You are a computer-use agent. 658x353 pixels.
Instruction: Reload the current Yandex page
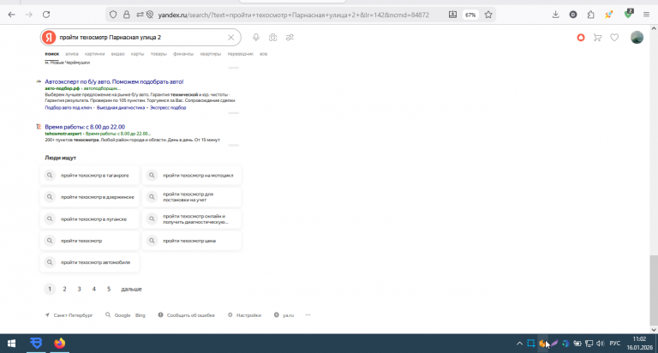click(46, 15)
